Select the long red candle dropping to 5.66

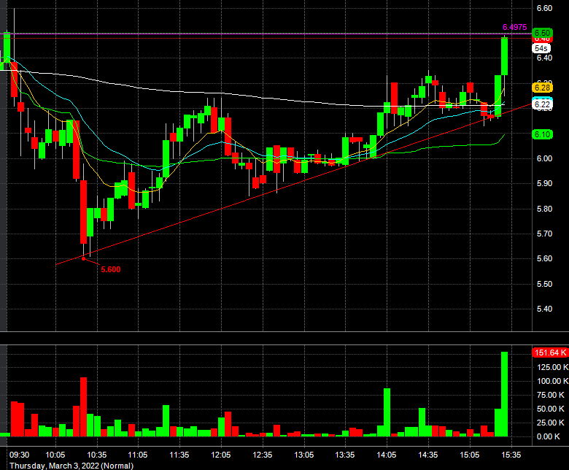tap(83, 212)
